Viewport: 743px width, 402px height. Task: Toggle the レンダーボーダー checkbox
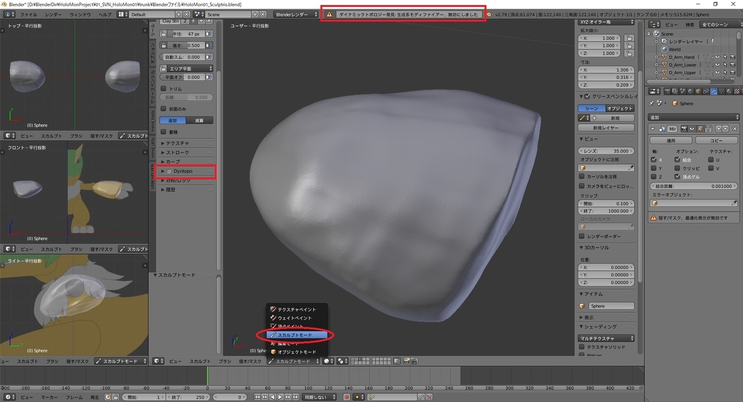(x=581, y=236)
